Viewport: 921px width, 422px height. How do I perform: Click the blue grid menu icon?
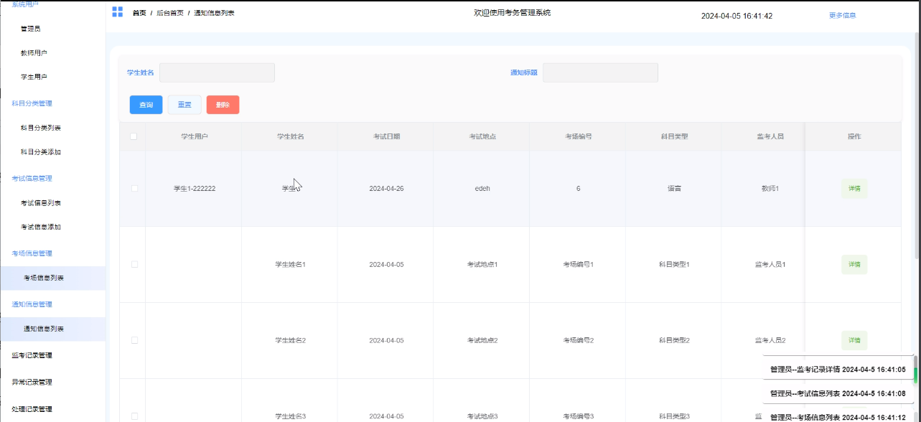[x=117, y=11]
